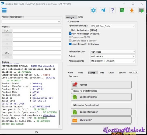Click the green board icon in toolbar
The height and width of the screenshot is (135, 147).
point(122,10)
